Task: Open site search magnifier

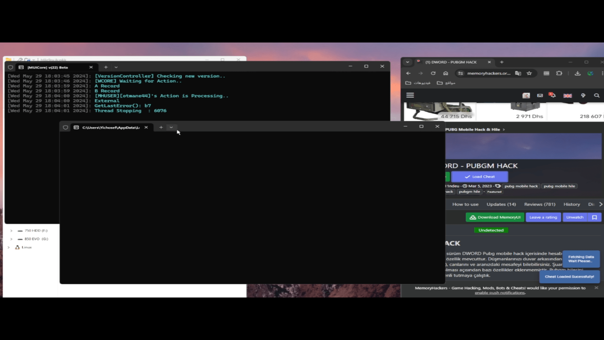Action: (x=597, y=95)
